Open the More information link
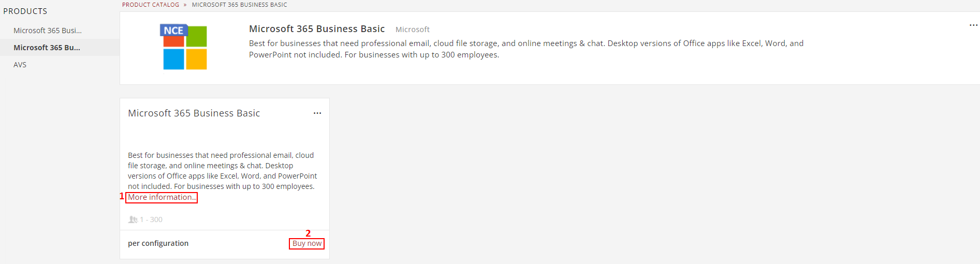Screen dimensions: 980x264 pyautogui.click(x=162, y=197)
